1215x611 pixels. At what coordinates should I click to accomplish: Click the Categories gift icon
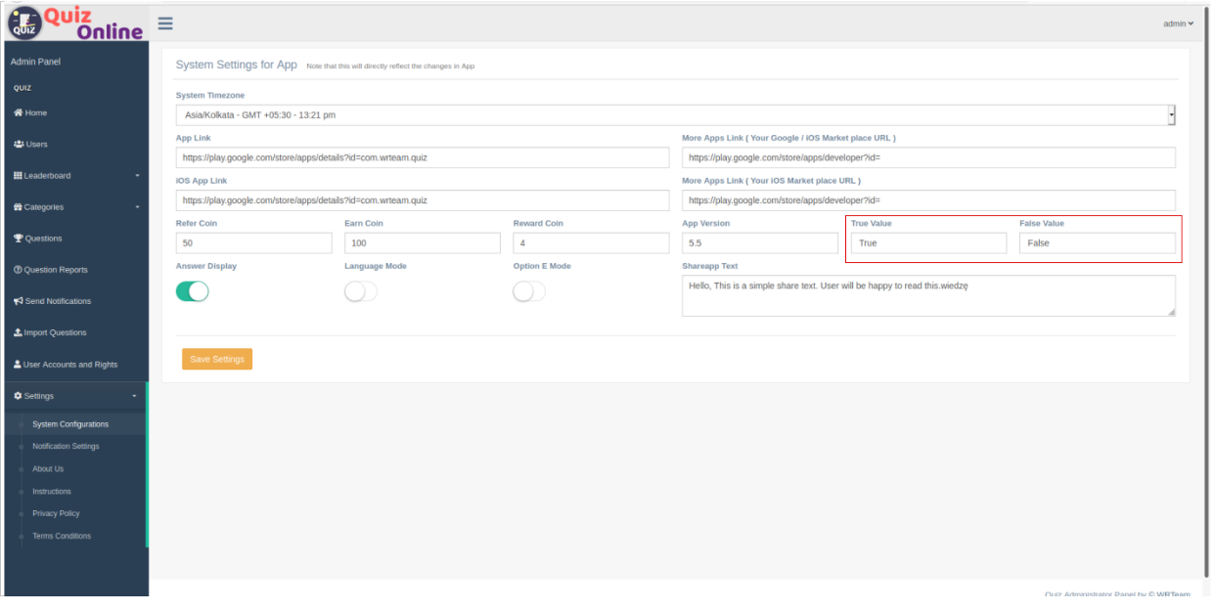[18, 207]
